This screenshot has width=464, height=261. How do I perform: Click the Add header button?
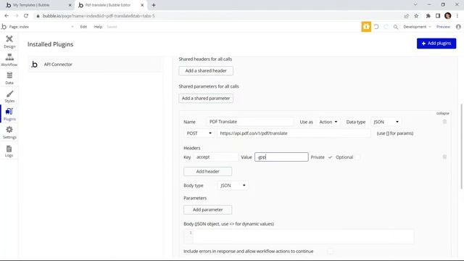[208, 171]
